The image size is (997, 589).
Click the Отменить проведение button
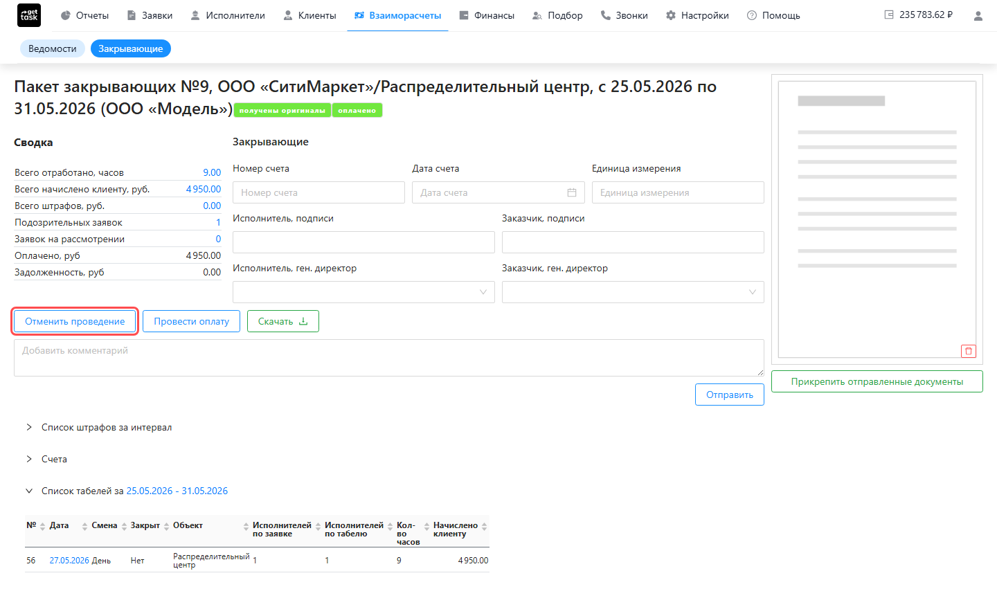[x=75, y=321]
